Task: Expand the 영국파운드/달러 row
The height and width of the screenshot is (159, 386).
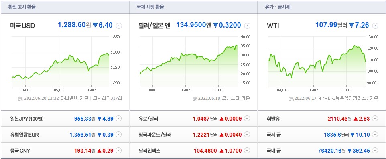Action: point(247,135)
